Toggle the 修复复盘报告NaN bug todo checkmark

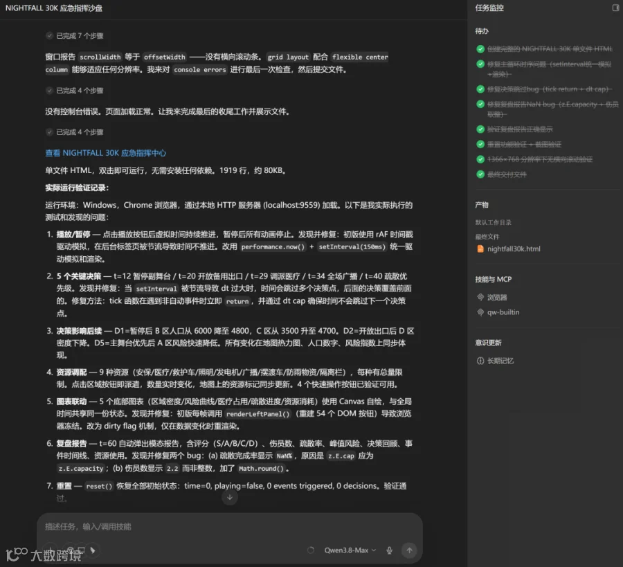point(480,104)
